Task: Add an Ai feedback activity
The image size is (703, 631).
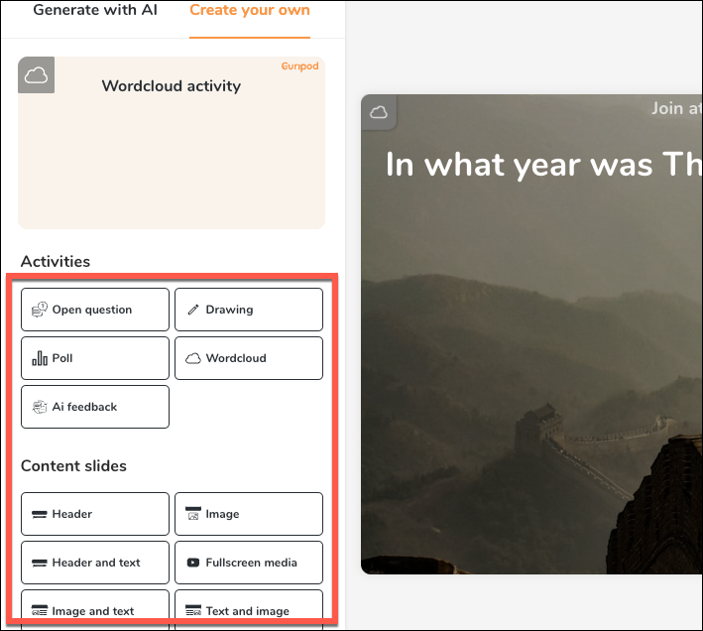Action: click(x=95, y=407)
